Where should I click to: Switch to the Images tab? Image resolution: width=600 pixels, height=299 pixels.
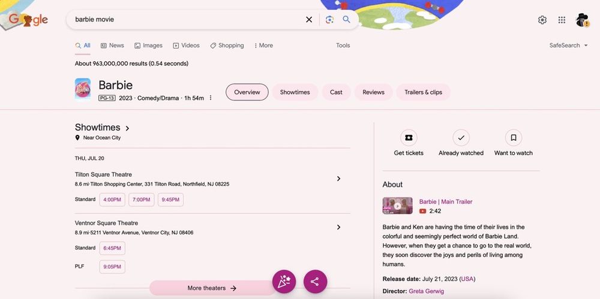click(148, 45)
